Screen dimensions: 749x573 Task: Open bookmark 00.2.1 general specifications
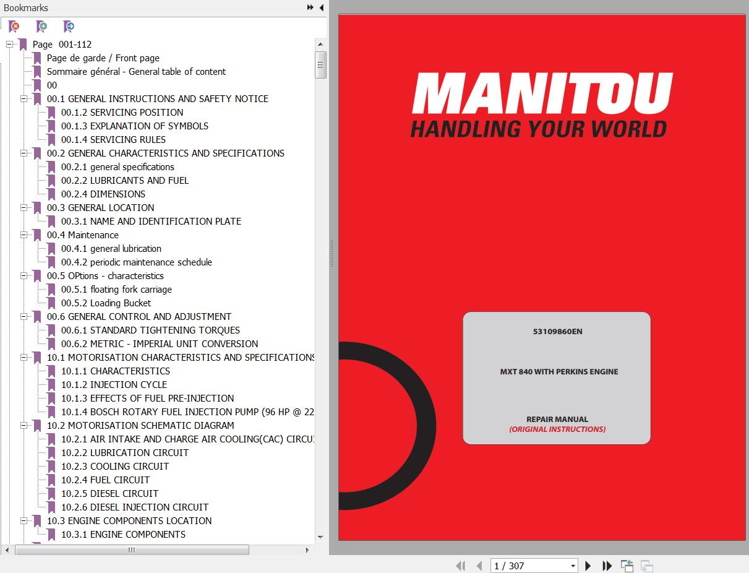pos(118,167)
